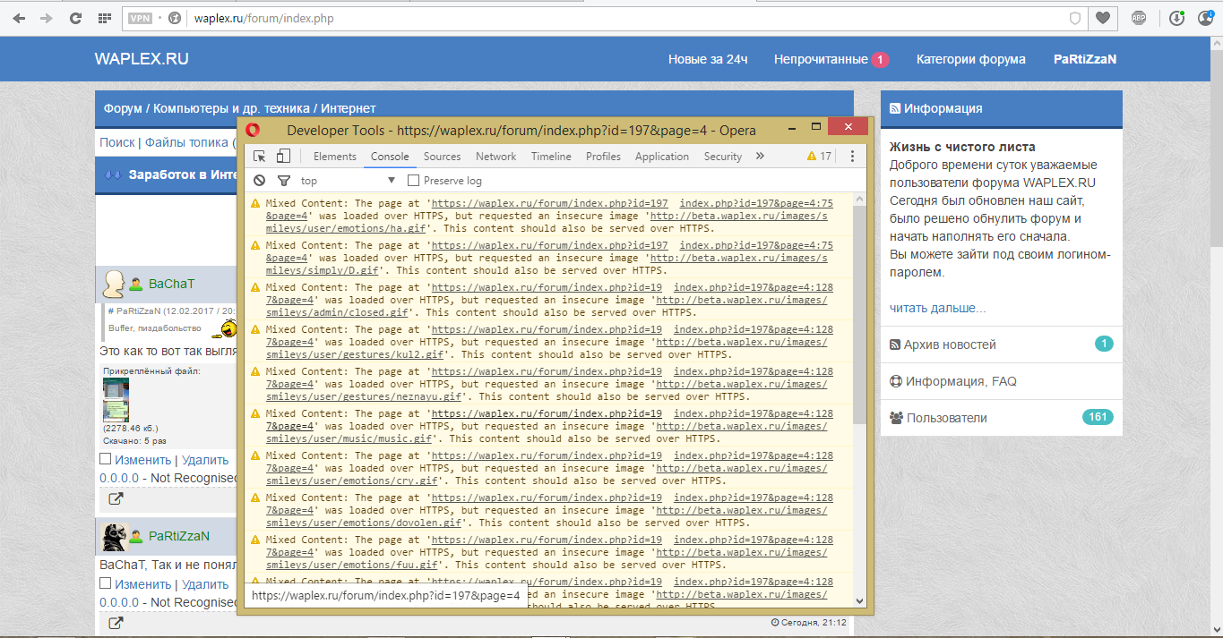Toggle the device toolbar icon
Image resolution: width=1223 pixels, height=638 pixels.
[x=283, y=157]
